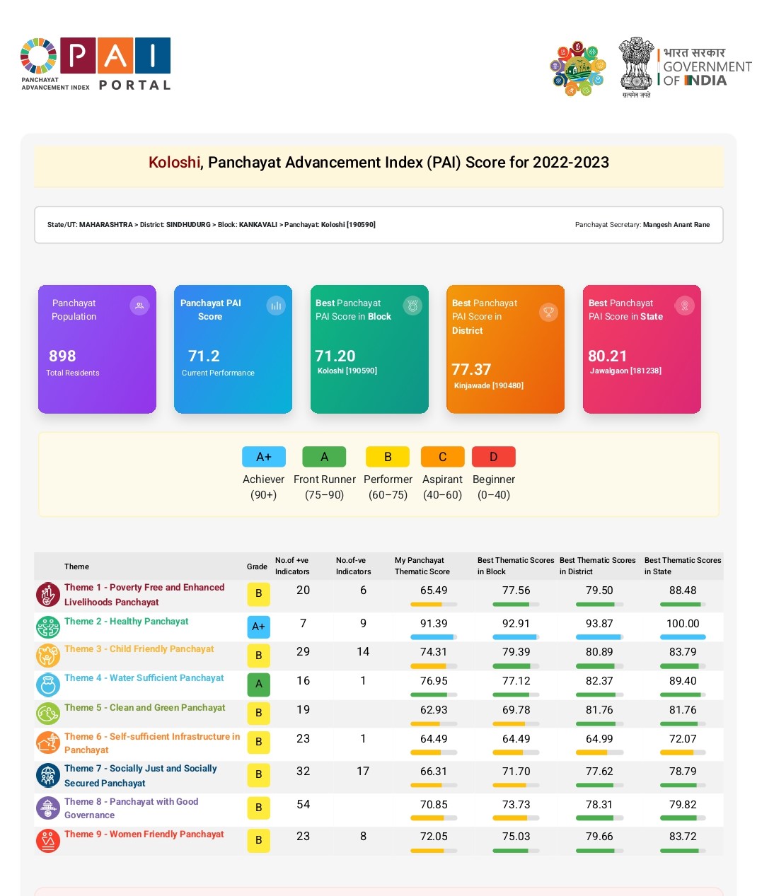Image resolution: width=774 pixels, height=896 pixels.
Task: Click the Theme 7 Socially Just icon
Action: [48, 775]
